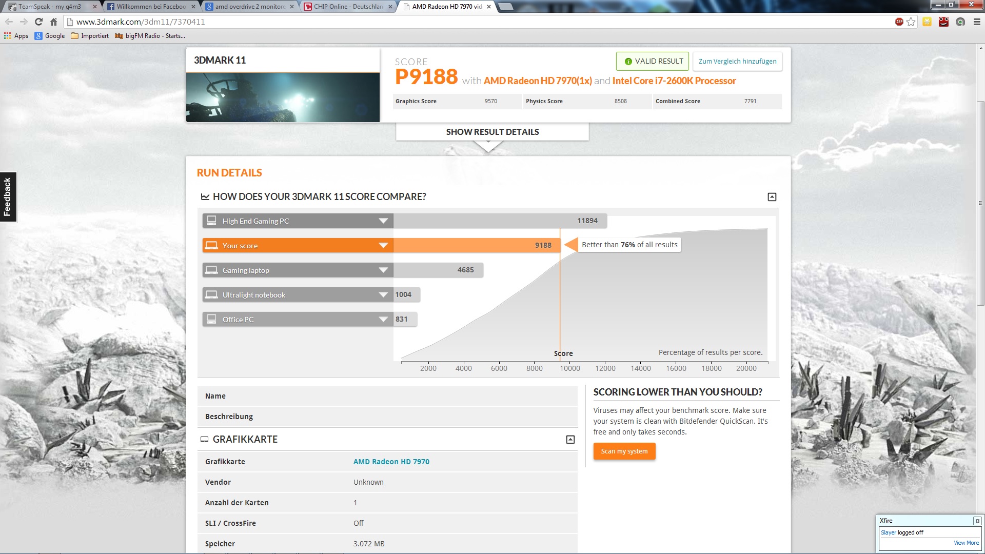Close the Xfire notification popup
985x554 pixels.
point(977,521)
